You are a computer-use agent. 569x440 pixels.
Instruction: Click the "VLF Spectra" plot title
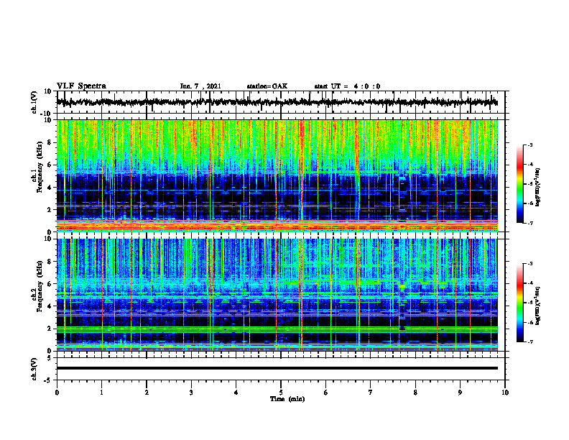(81, 86)
